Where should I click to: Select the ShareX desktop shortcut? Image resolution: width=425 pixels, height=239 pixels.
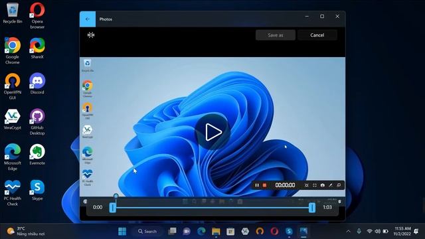pyautogui.click(x=37, y=48)
